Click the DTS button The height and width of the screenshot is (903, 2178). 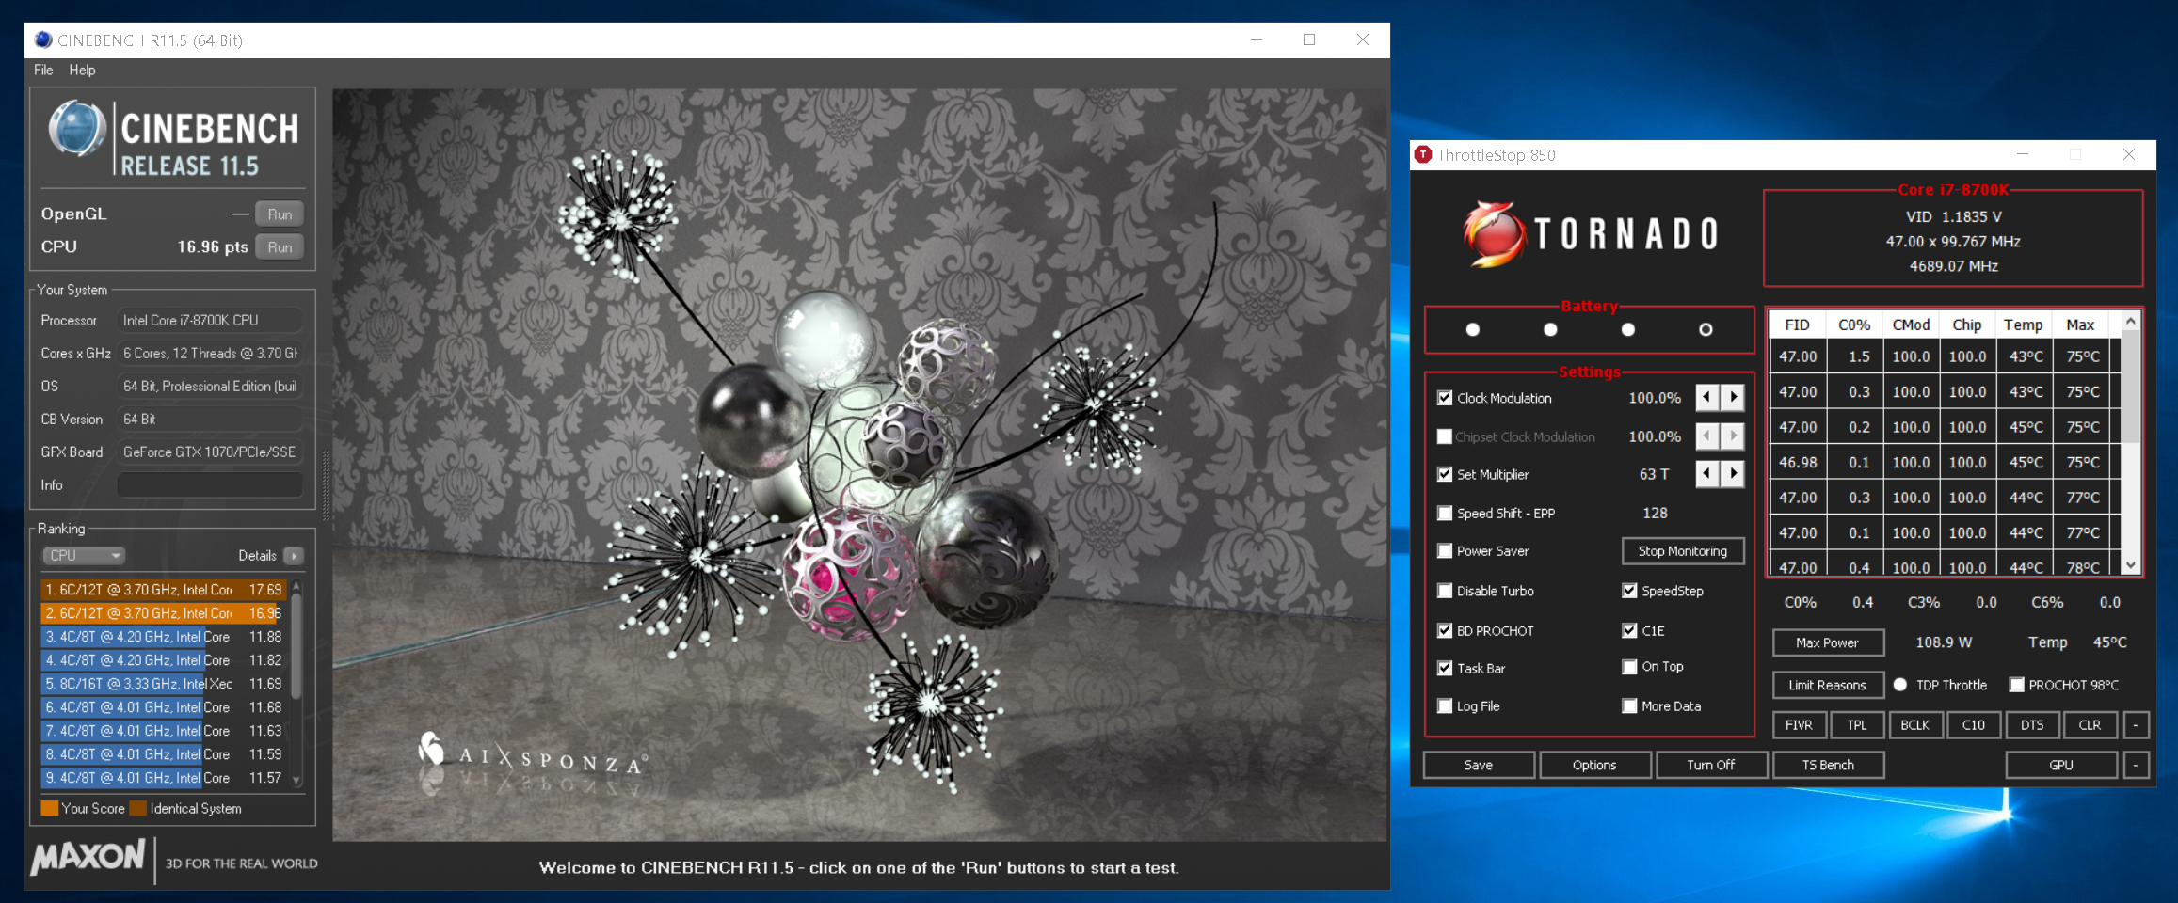coord(2032,725)
